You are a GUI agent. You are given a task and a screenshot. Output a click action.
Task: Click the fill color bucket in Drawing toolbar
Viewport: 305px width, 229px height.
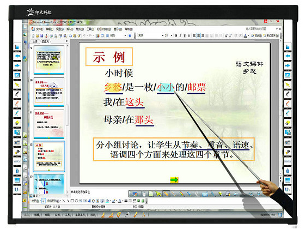coord(108,201)
